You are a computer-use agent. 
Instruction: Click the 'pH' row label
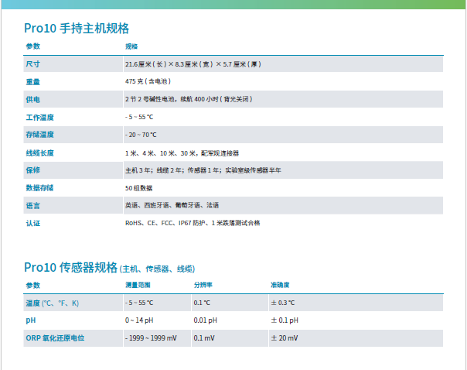point(31,320)
